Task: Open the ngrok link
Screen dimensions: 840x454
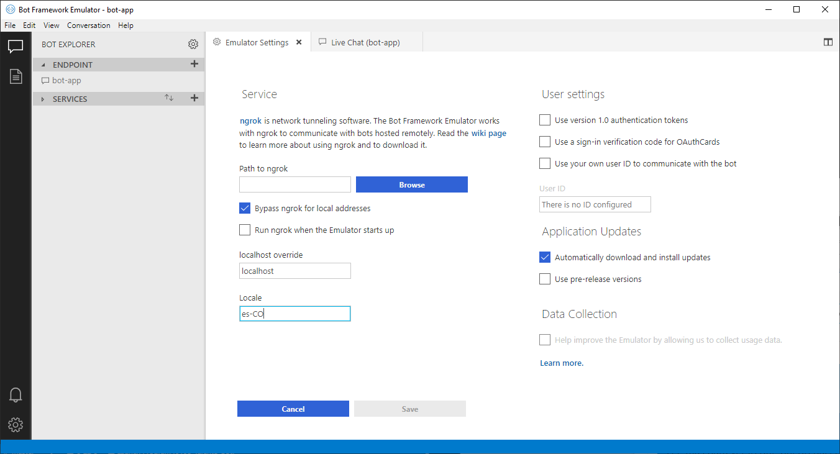Action: click(250, 120)
